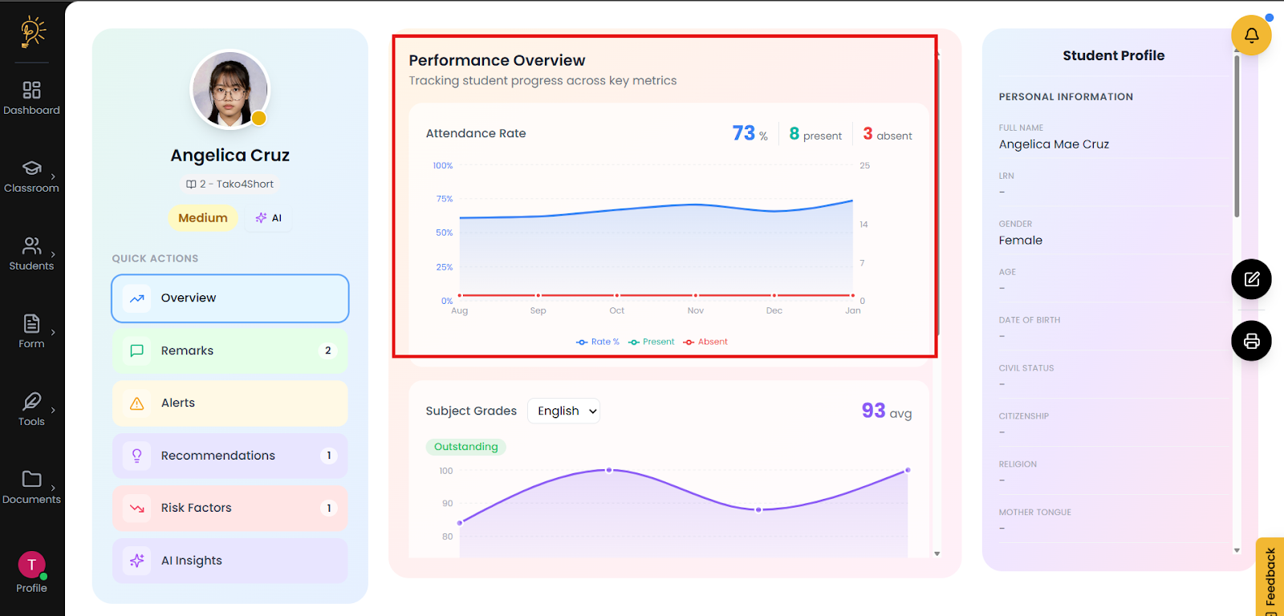Image resolution: width=1284 pixels, height=616 pixels.
Task: Click the Student Profile panel scrollbar
Action: point(1237,136)
